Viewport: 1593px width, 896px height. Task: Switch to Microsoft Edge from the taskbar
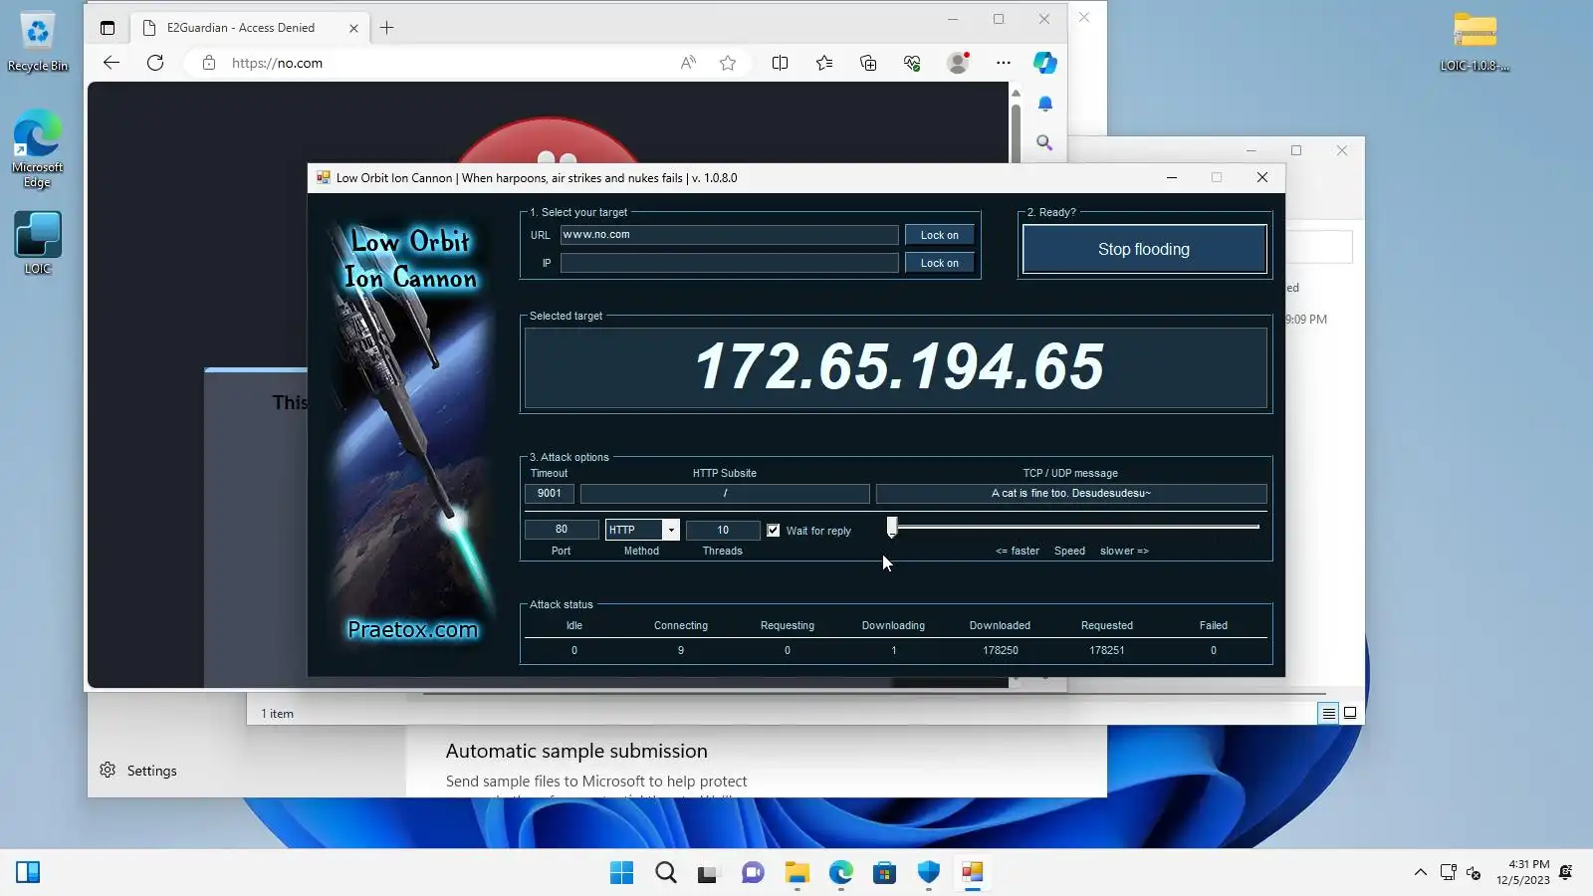pyautogui.click(x=841, y=873)
